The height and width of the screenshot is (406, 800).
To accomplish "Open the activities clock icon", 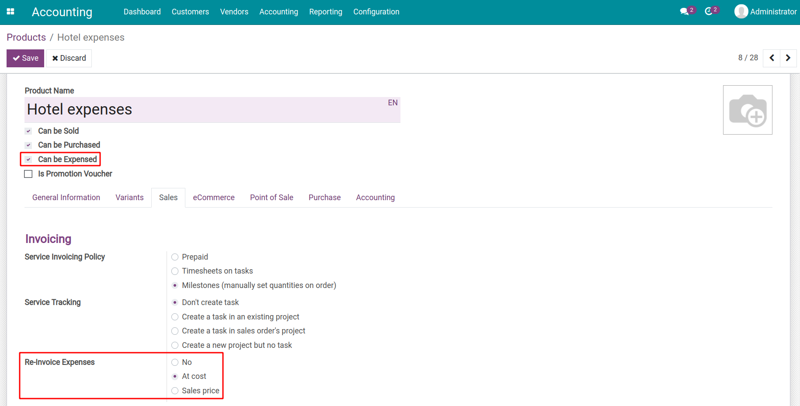I will tap(709, 12).
